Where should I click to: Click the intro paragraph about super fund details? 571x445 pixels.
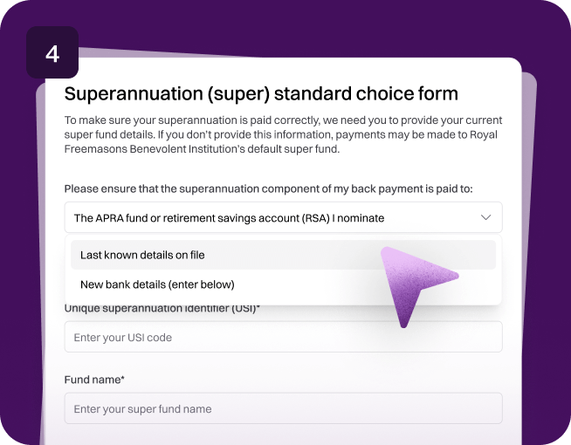(x=283, y=134)
